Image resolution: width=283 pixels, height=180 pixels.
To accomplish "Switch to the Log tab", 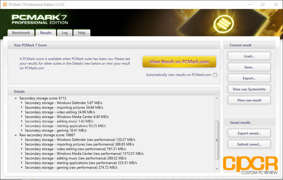I will click(65, 33).
